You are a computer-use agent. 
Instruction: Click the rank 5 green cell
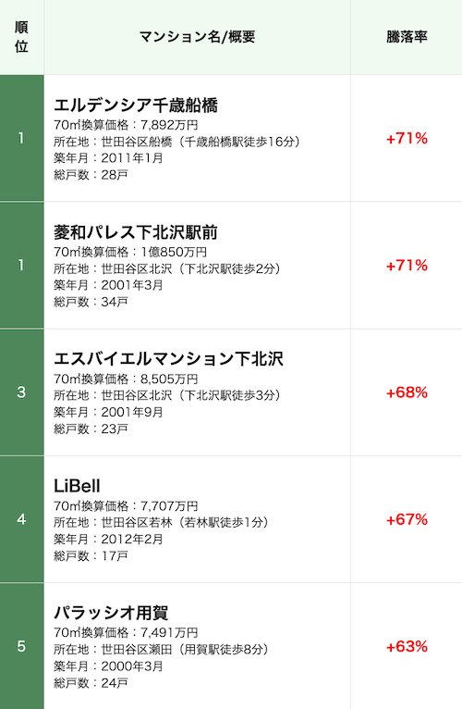[21, 646]
